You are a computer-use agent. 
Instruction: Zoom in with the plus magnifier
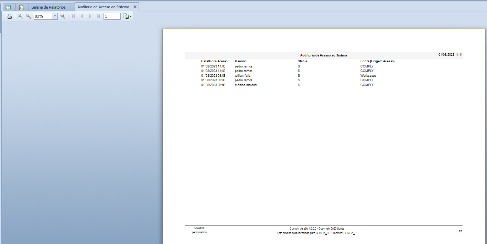click(63, 16)
